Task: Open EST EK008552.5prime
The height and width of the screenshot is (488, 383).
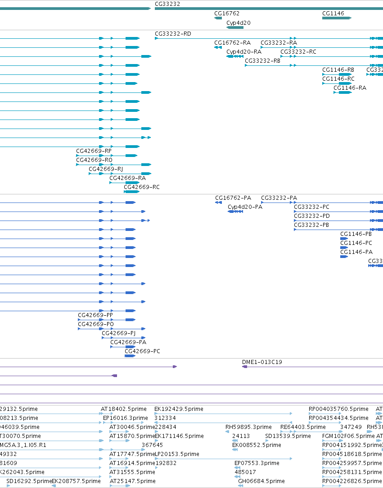Action: [x=257, y=445]
